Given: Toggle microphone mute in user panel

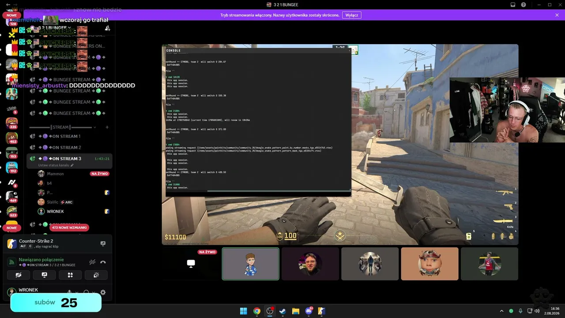Looking at the screenshot, I should [x=69, y=292].
